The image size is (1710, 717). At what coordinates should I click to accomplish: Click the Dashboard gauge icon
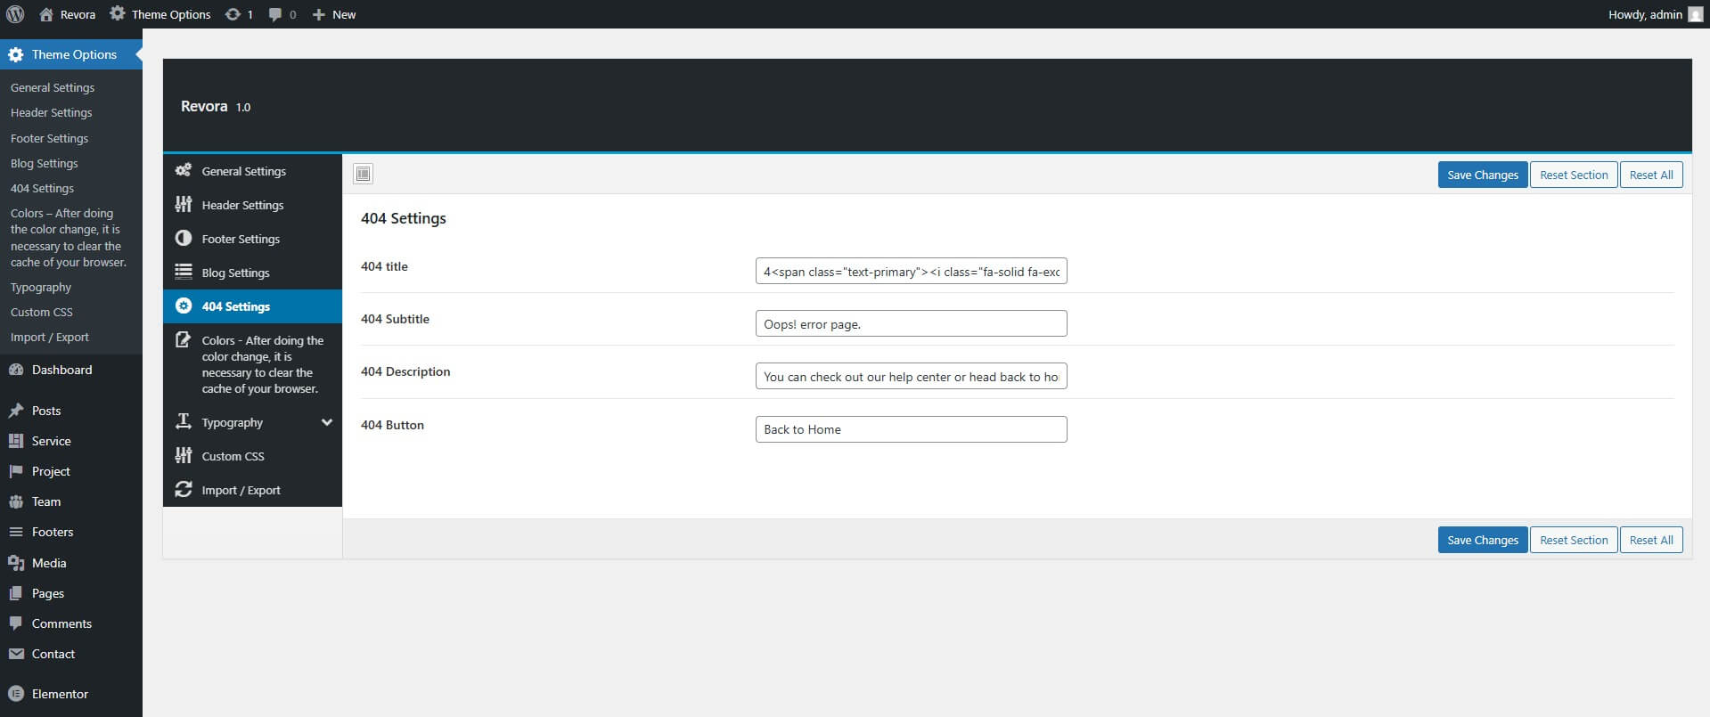(16, 370)
